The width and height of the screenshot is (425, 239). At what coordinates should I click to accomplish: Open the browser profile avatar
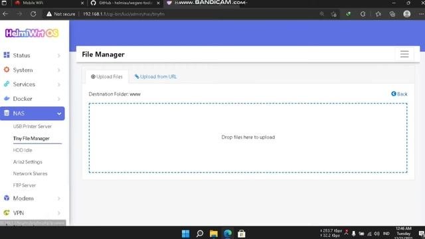pos(407,14)
